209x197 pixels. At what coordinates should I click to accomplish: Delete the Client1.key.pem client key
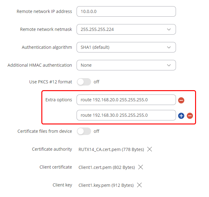point(139,185)
